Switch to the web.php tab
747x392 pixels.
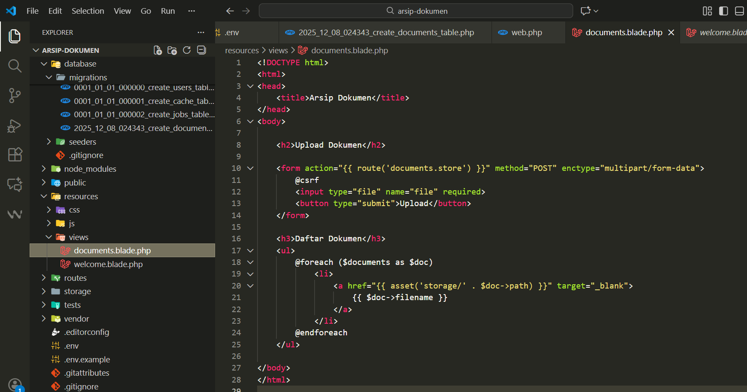coord(526,33)
